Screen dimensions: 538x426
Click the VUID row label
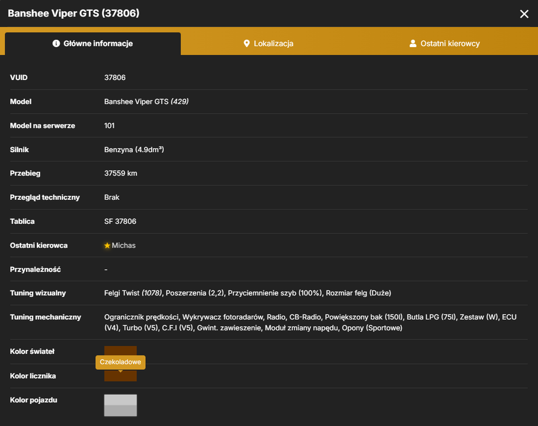(19, 78)
